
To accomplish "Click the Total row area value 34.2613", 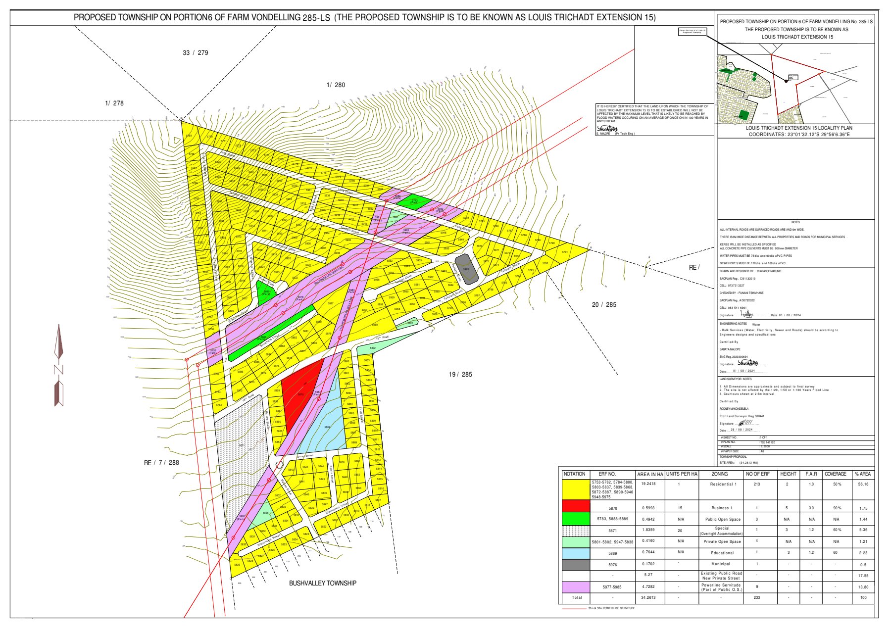I will tap(648, 598).
